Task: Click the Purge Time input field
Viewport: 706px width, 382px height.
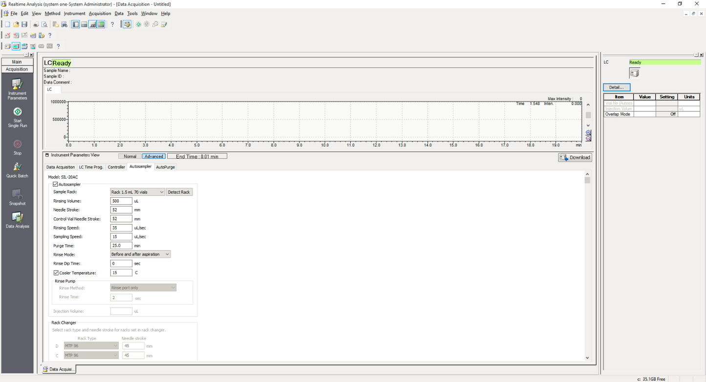Action: click(121, 246)
